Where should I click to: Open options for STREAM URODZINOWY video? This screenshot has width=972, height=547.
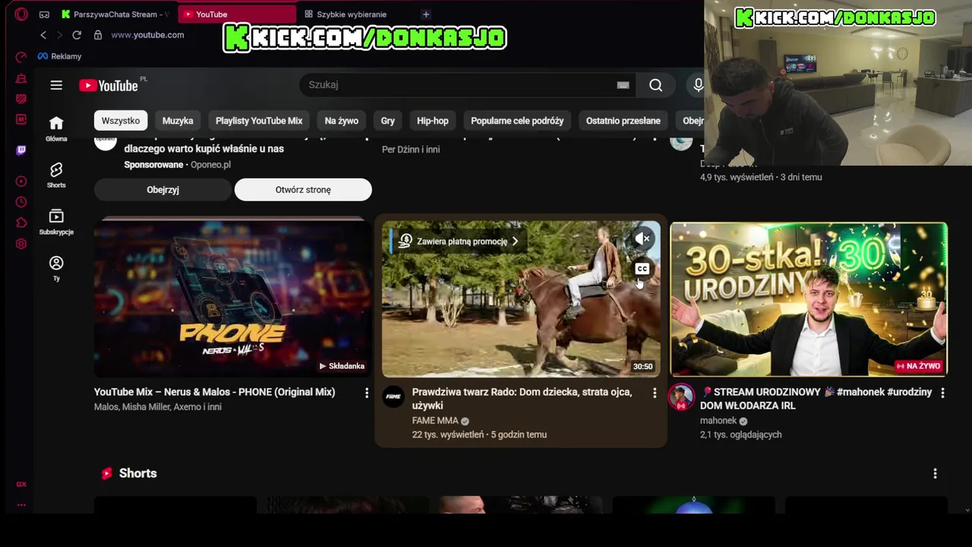942,393
